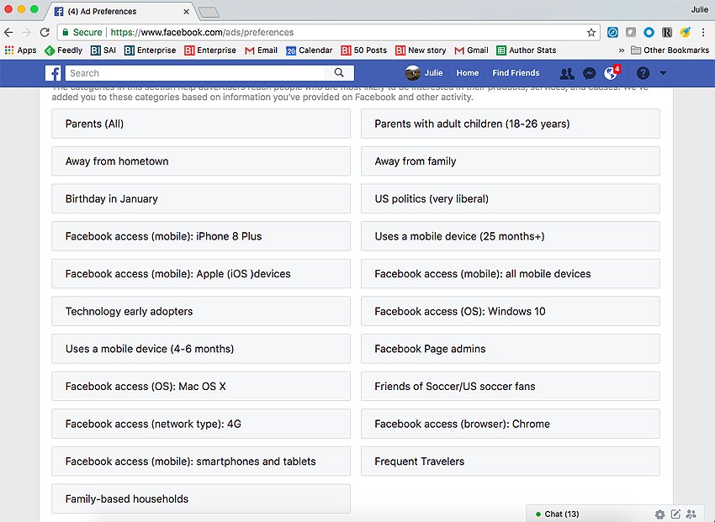Viewport: 715px width, 522px height.
Task: Reload the page
Action: click(45, 32)
